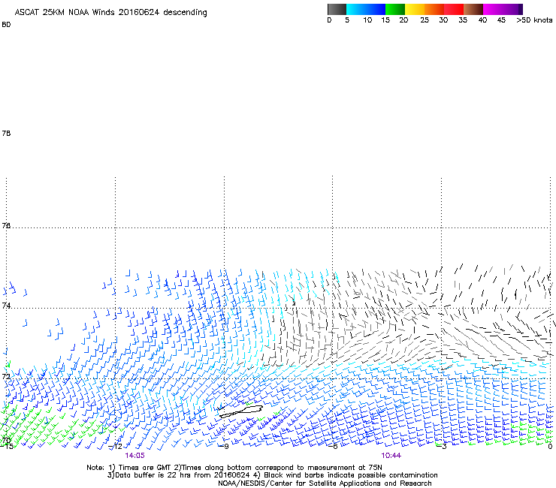Click the black island outline on the map
The image size is (556, 488).
click(241, 411)
